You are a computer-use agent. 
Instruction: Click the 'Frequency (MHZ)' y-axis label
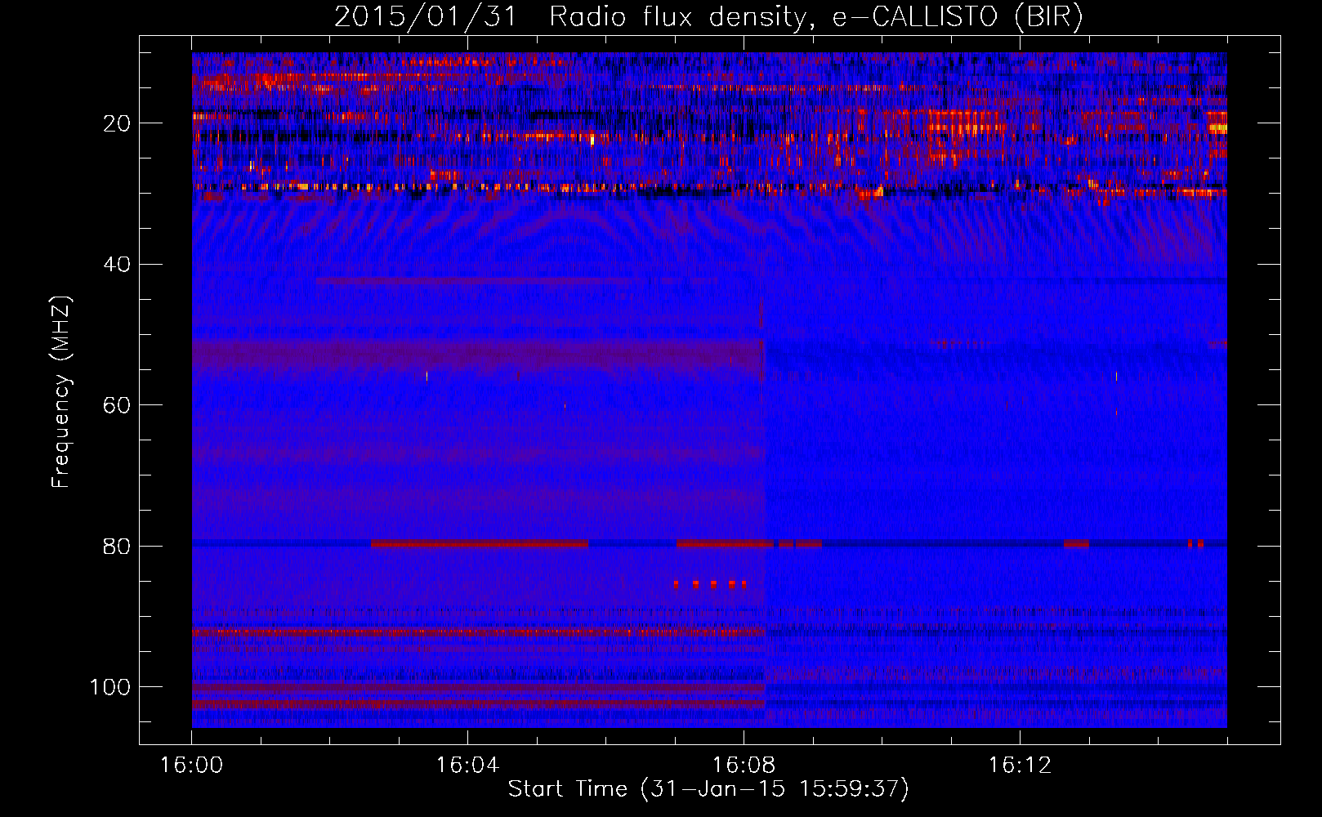coord(61,393)
